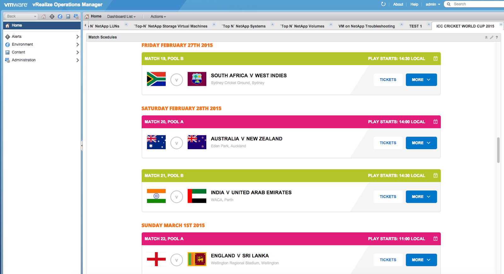Image resolution: width=504 pixels, height=274 pixels.
Task: Close the Top N NetApp Volumes tab
Action: point(331,24)
